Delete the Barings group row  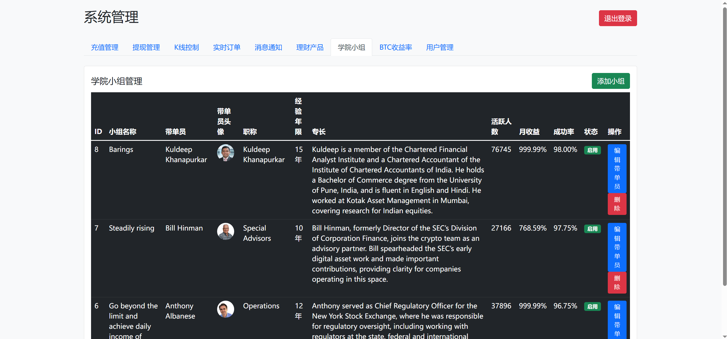click(617, 204)
